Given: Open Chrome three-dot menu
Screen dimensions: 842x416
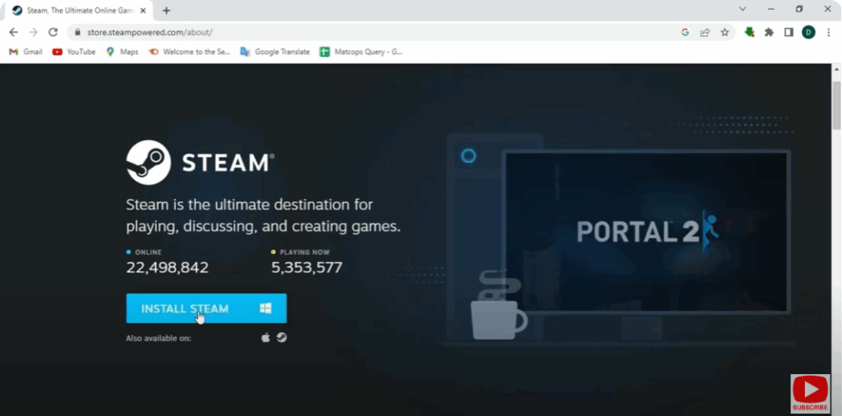Looking at the screenshot, I should click(x=829, y=32).
